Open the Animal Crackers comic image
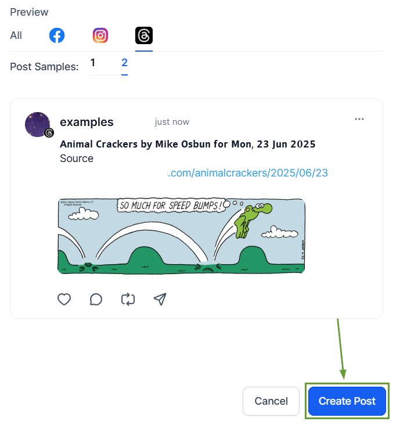 pyautogui.click(x=181, y=236)
